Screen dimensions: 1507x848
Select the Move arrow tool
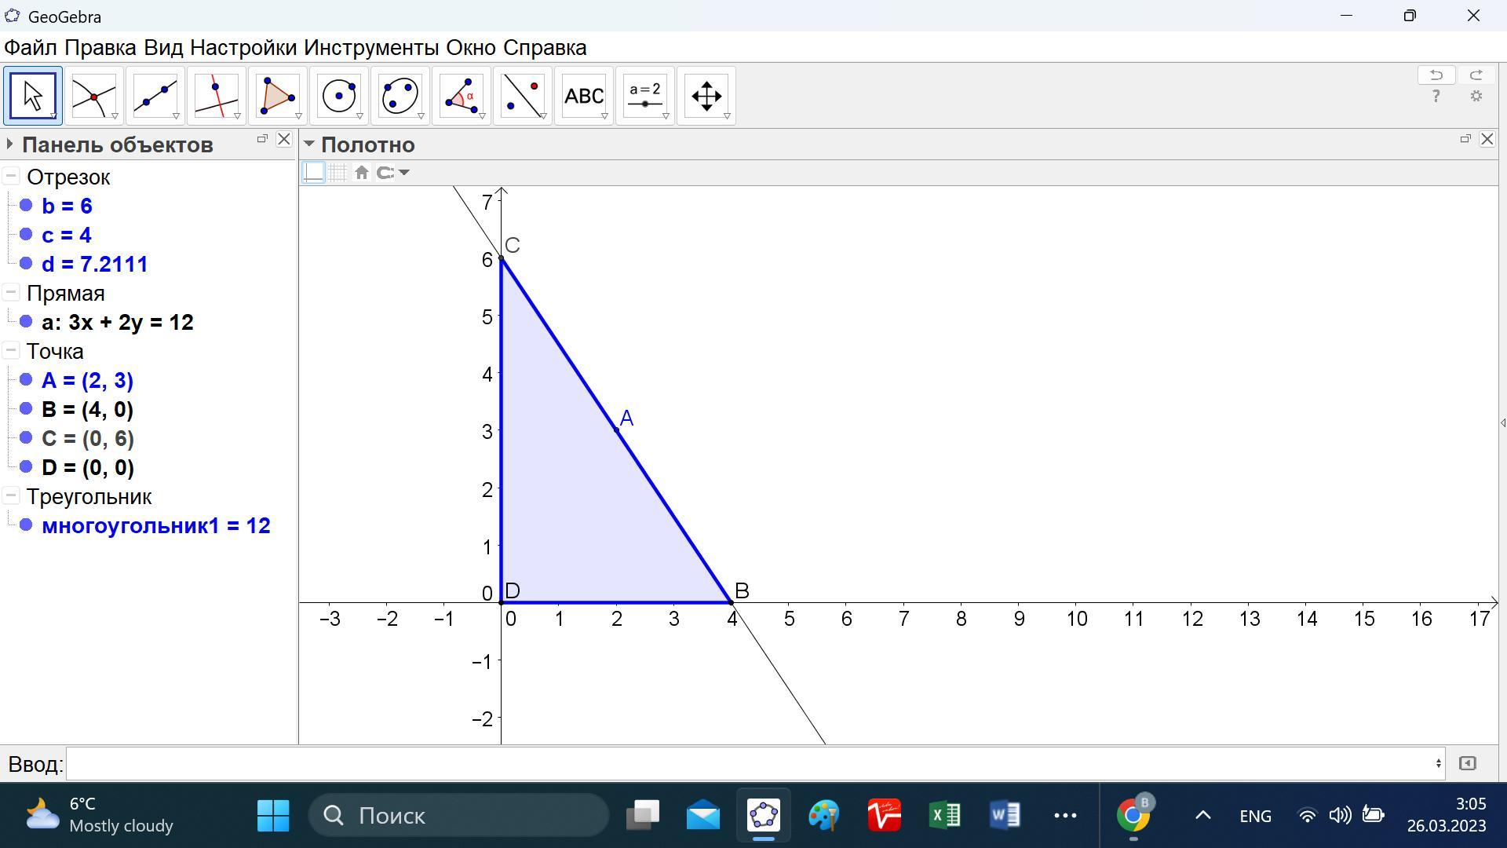32,97
